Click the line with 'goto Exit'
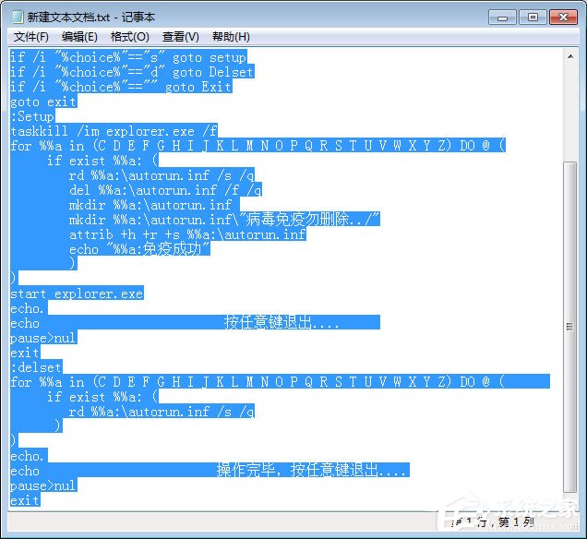Image resolution: width=587 pixels, height=539 pixels. 121,87
